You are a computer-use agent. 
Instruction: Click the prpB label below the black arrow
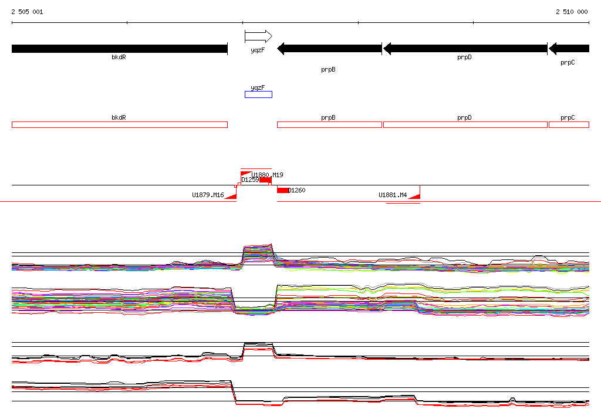click(328, 69)
